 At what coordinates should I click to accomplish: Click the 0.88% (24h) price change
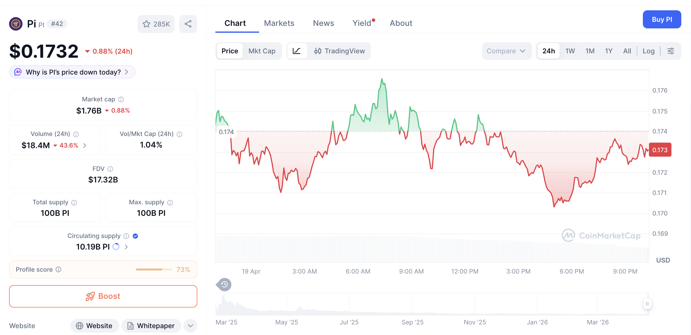click(x=109, y=51)
